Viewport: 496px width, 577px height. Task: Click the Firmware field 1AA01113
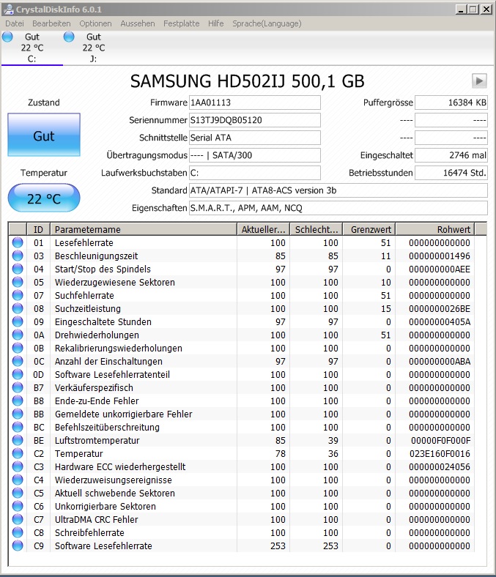click(255, 103)
